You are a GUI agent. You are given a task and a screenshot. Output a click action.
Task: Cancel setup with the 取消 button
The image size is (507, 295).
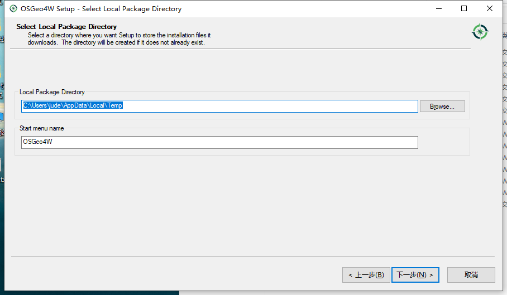coord(471,275)
